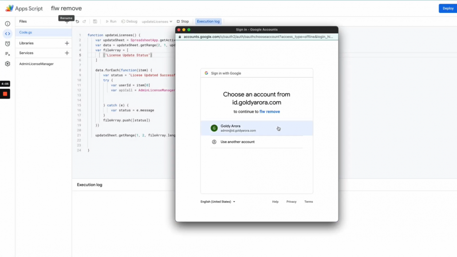The height and width of the screenshot is (257, 457).
Task: Click the var status = e.message line
Action: [x=132, y=110]
